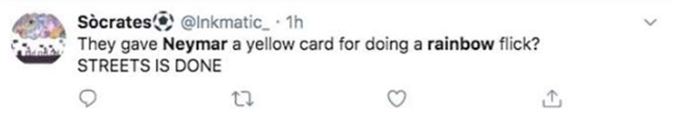The height and width of the screenshot is (132, 693).
Task: Select the word DONE in the tweet
Action: click(198, 65)
